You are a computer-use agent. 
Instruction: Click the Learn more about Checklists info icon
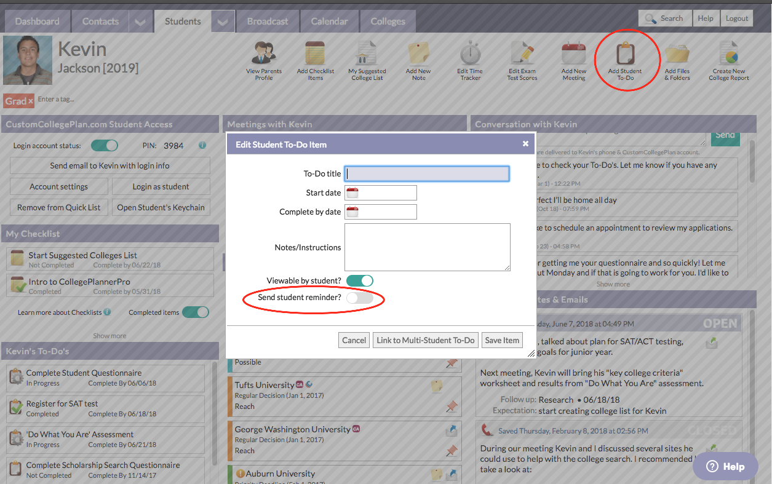(x=108, y=312)
